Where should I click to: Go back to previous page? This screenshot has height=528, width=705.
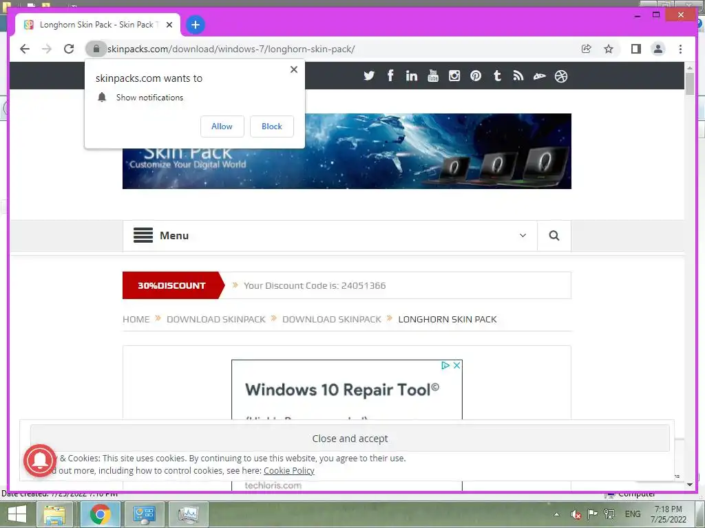tap(25, 49)
